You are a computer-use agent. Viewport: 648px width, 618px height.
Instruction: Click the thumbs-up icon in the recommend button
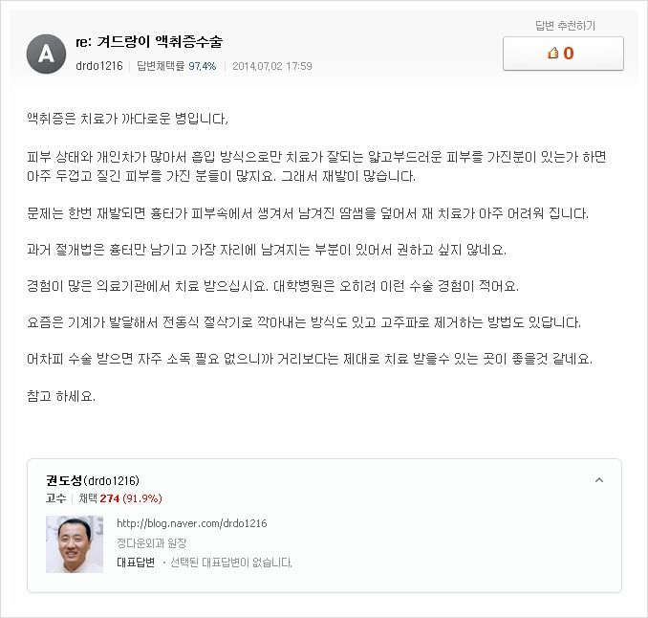(x=553, y=53)
